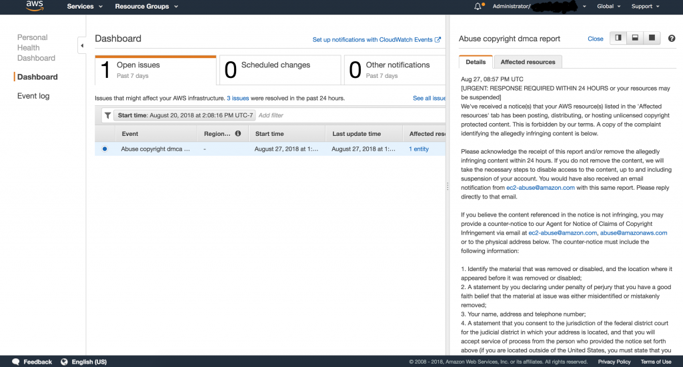Click the abuse@amazonaws.com email link
683x367 pixels.
[634, 233]
